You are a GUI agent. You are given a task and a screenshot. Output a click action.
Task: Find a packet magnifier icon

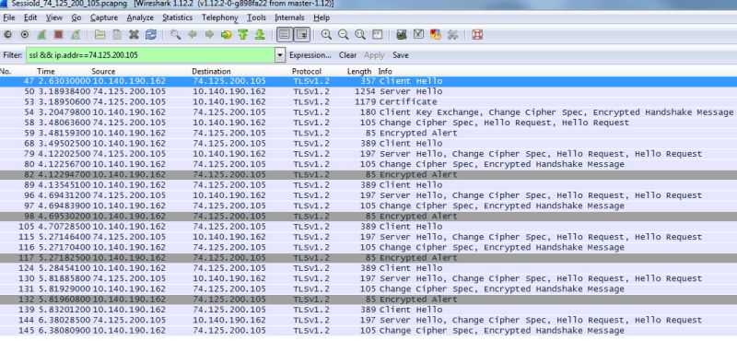pyautogui.click(x=175, y=35)
